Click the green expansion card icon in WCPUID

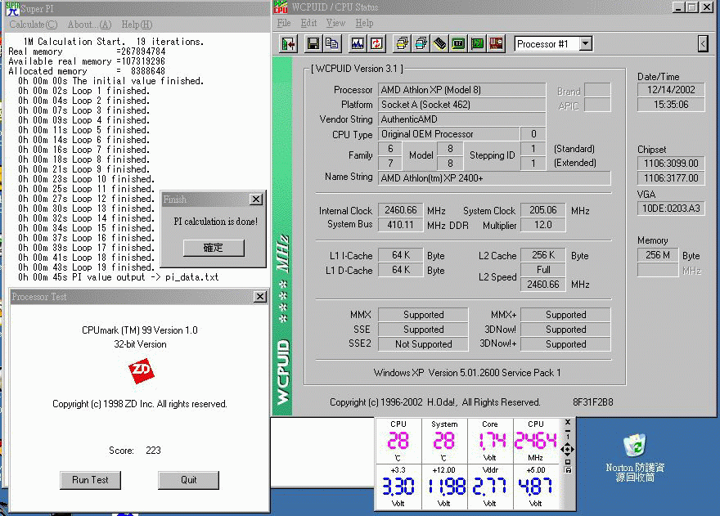(x=477, y=44)
